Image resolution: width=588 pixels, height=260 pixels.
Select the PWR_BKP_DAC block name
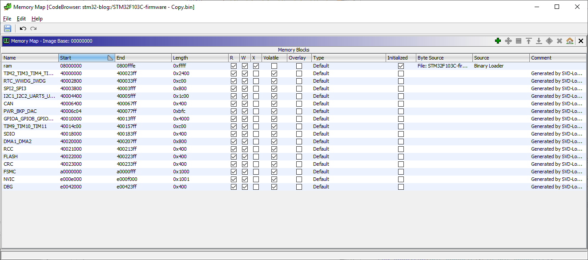[x=30, y=111]
